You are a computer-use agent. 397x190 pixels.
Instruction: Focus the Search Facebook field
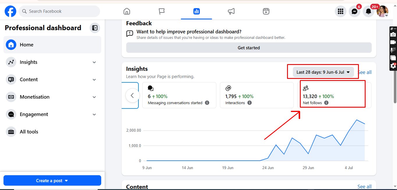[59, 11]
